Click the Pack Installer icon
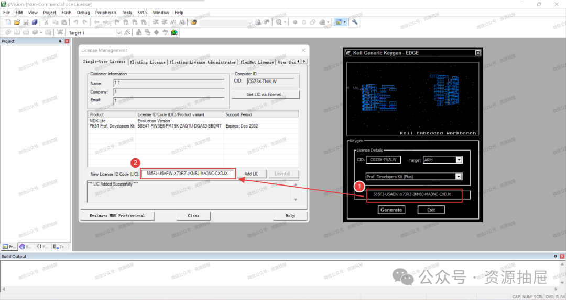 [x=175, y=32]
